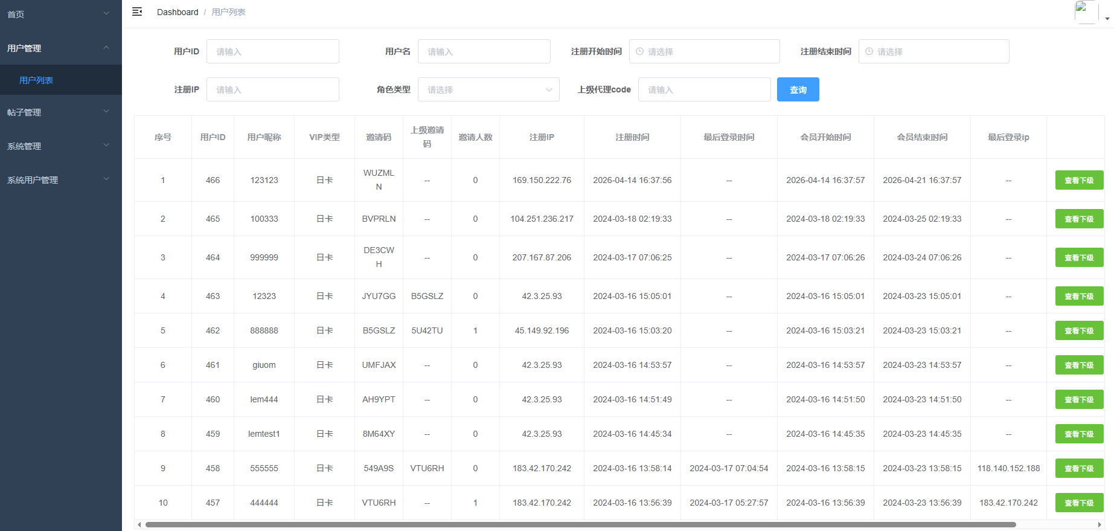Select 用户列表 in the sidebar

[36, 80]
